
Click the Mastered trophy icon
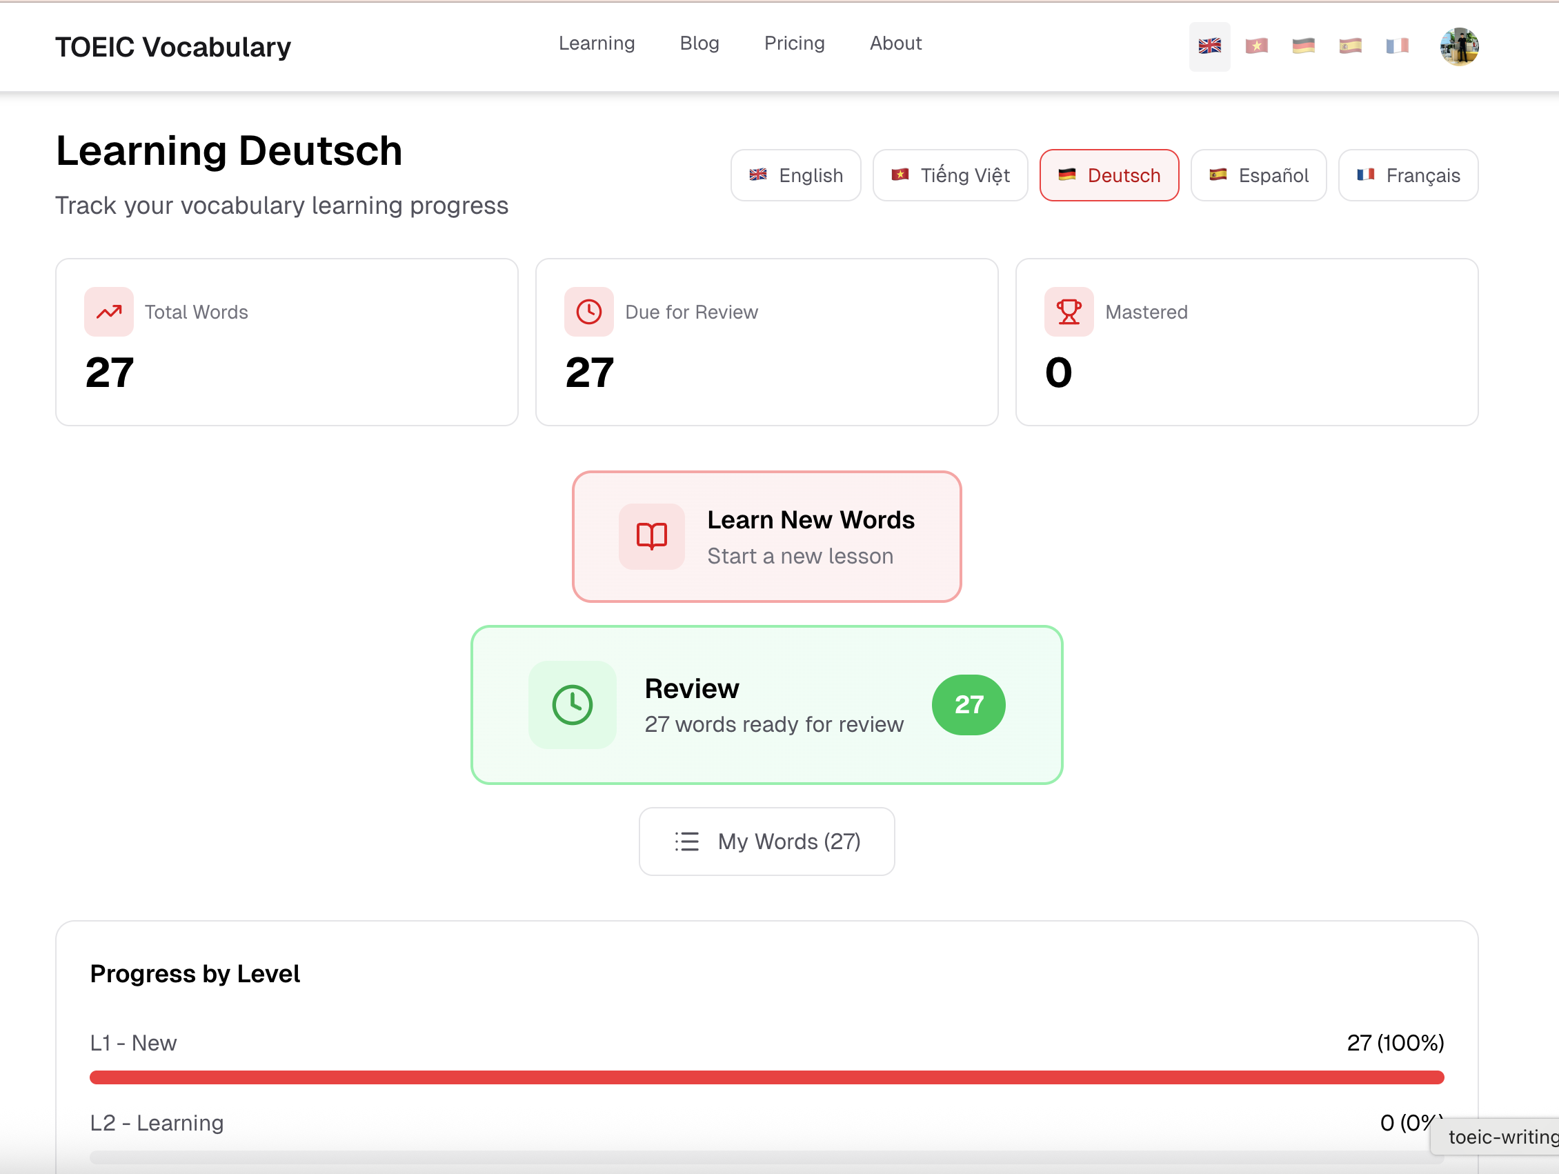[1069, 312]
